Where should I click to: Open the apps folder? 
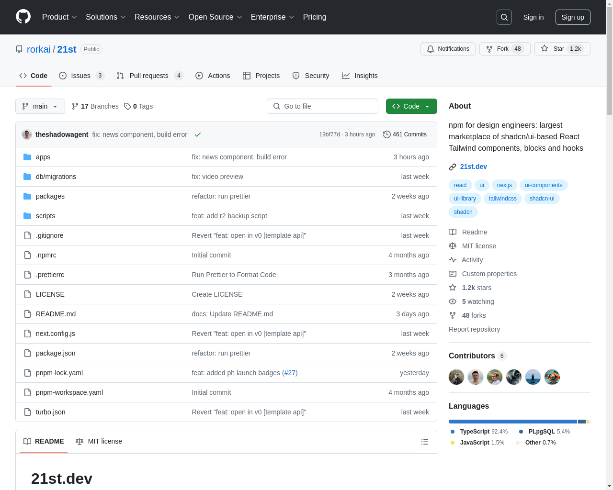click(x=43, y=157)
